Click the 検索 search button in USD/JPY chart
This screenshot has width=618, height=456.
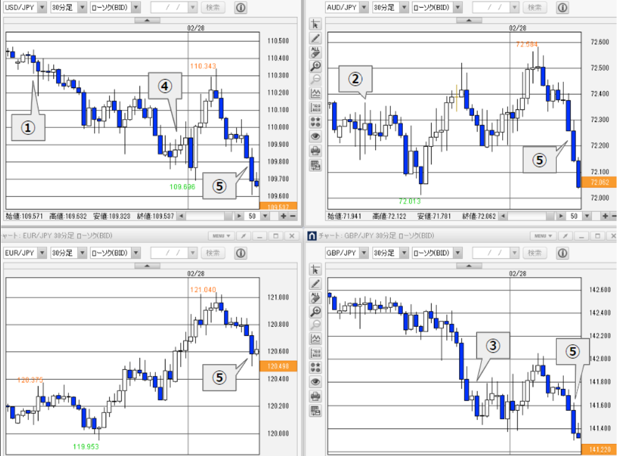(x=213, y=7)
